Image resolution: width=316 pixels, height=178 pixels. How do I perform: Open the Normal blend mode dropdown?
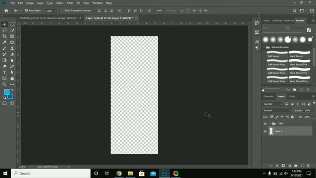pyautogui.click(x=277, y=110)
